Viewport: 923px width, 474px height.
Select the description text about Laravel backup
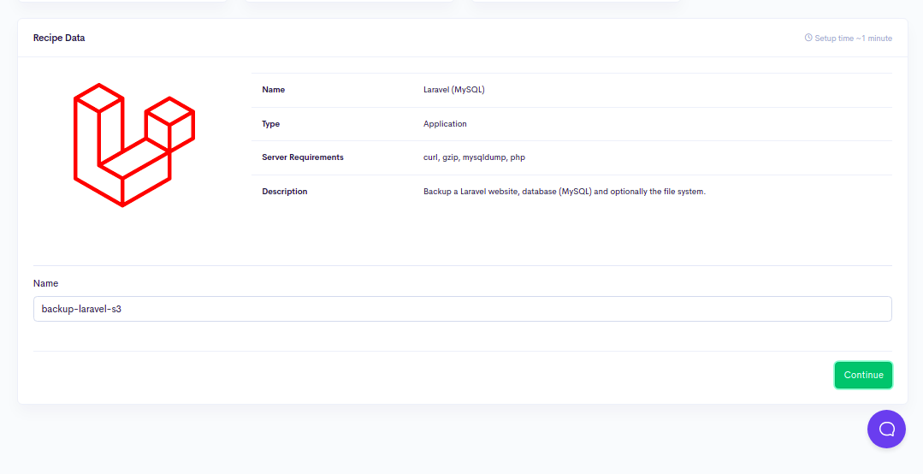pyautogui.click(x=564, y=192)
